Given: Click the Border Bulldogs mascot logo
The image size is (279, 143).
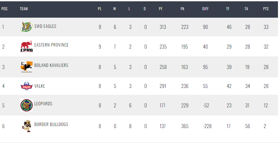Looking at the screenshot, I should 27,126.
